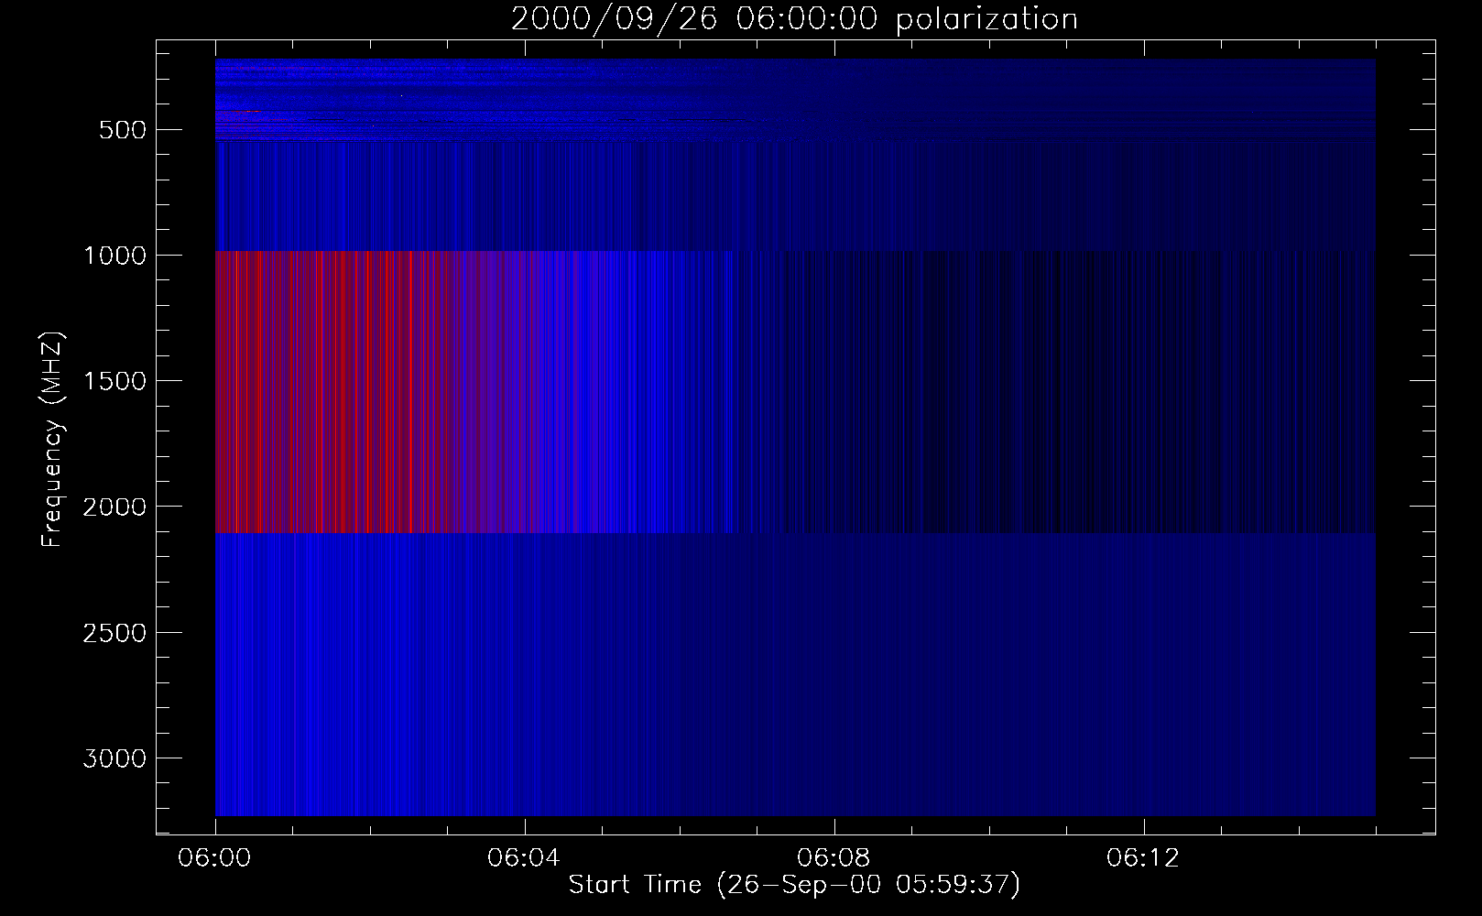Select the 'Frequency (MHZ)' axis label

click(x=53, y=440)
